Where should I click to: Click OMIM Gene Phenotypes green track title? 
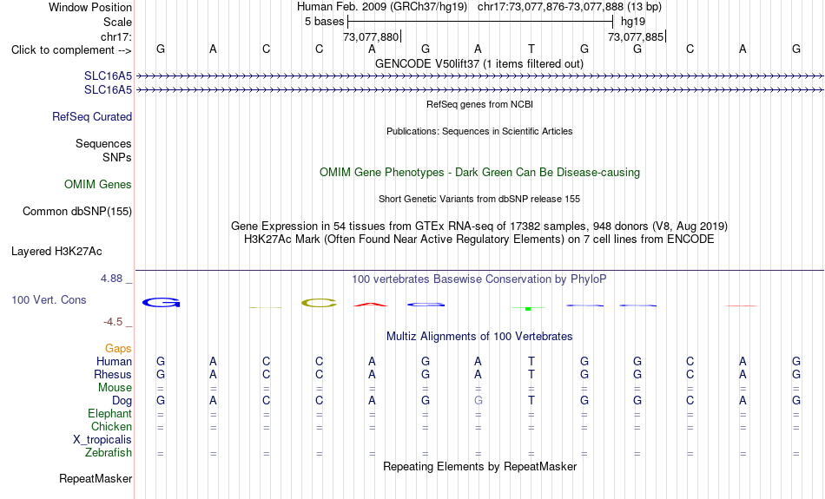(479, 173)
